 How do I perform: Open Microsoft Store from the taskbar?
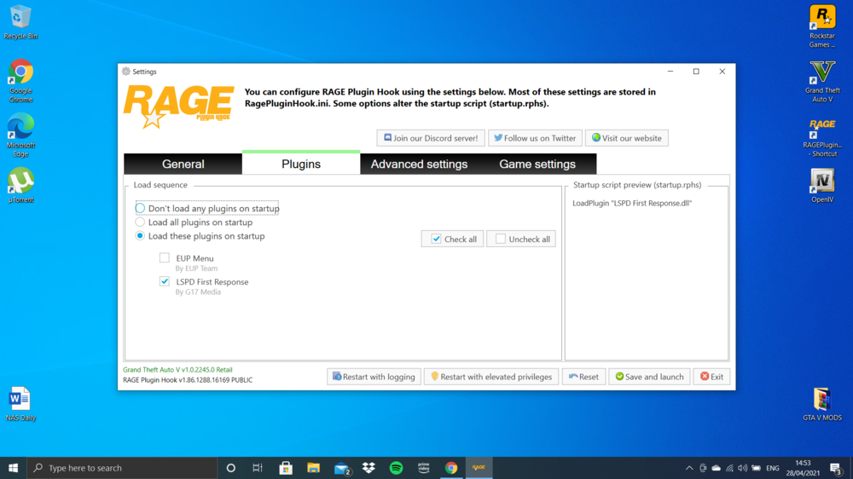pyautogui.click(x=286, y=468)
